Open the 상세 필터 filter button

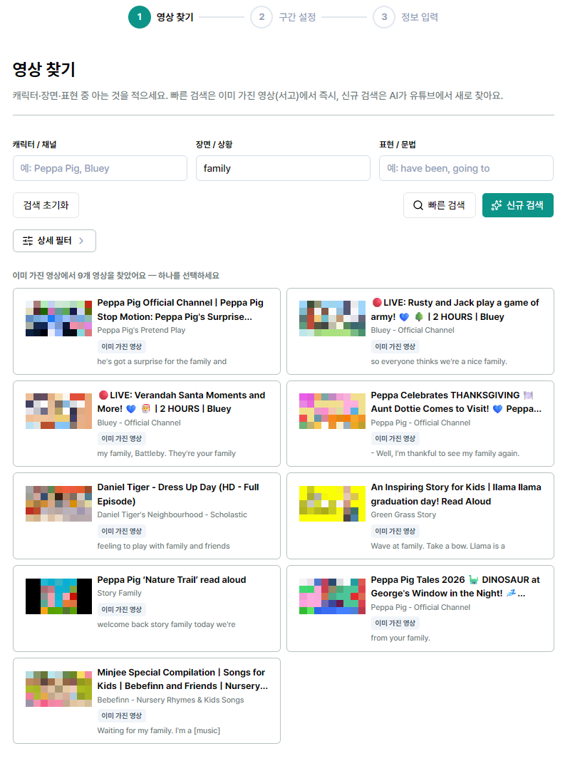(x=54, y=241)
